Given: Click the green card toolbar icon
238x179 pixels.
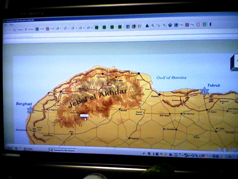Looking at the screenshot, I should pos(204,24).
